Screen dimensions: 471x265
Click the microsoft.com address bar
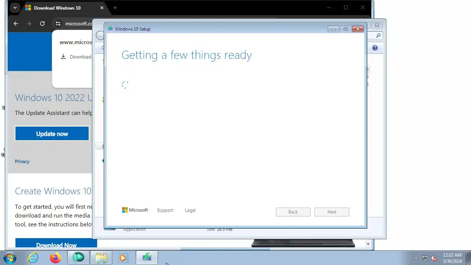pos(79,24)
